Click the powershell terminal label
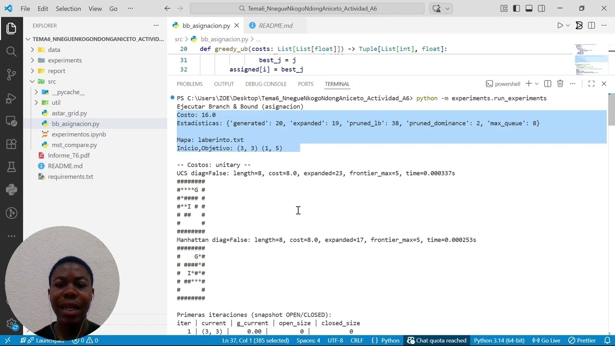615x346 pixels. 503,84
